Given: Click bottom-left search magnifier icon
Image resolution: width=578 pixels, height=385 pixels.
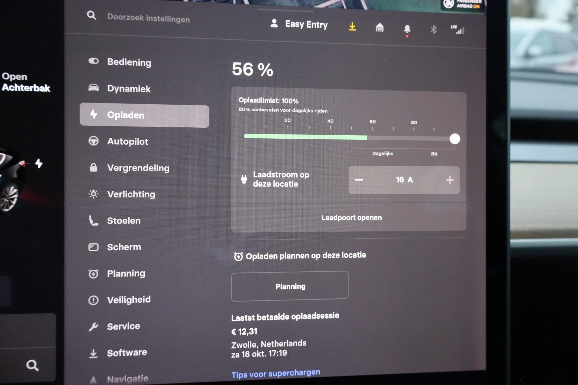Looking at the screenshot, I should (x=32, y=365).
